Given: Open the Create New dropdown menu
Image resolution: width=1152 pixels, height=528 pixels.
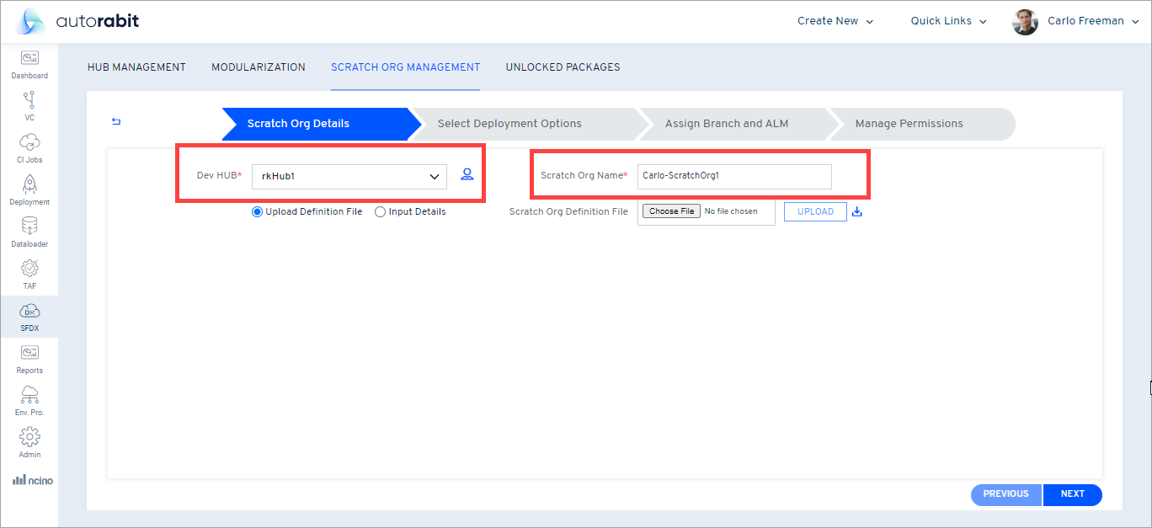Looking at the screenshot, I should 835,21.
